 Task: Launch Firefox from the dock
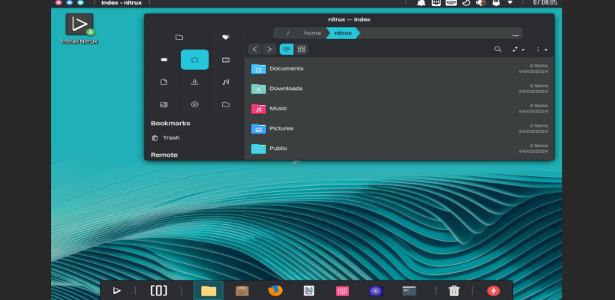click(x=275, y=291)
